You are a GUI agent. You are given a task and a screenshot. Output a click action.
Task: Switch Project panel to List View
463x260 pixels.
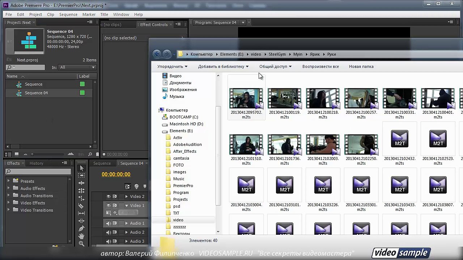point(9,154)
